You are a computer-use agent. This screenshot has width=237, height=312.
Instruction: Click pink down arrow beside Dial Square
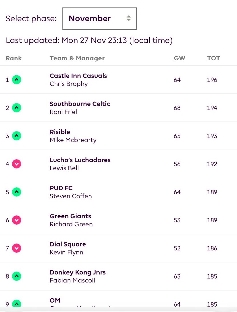click(17, 248)
